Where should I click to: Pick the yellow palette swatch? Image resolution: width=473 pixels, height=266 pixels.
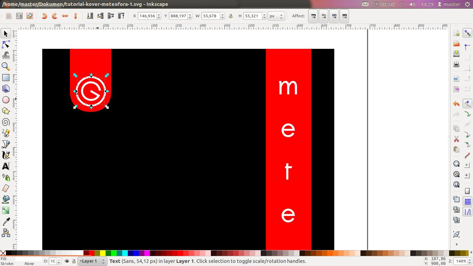coord(103,253)
